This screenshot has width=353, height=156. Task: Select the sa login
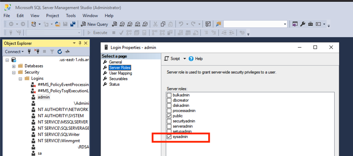click(40, 153)
